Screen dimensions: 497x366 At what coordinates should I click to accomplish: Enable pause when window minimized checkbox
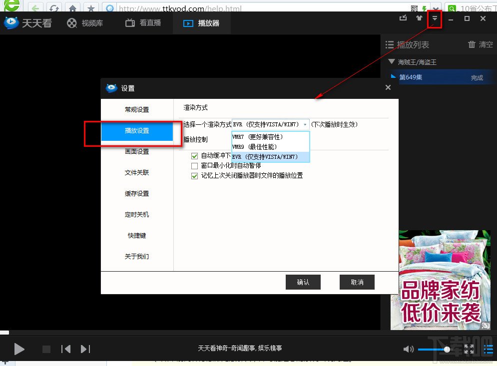coord(194,166)
